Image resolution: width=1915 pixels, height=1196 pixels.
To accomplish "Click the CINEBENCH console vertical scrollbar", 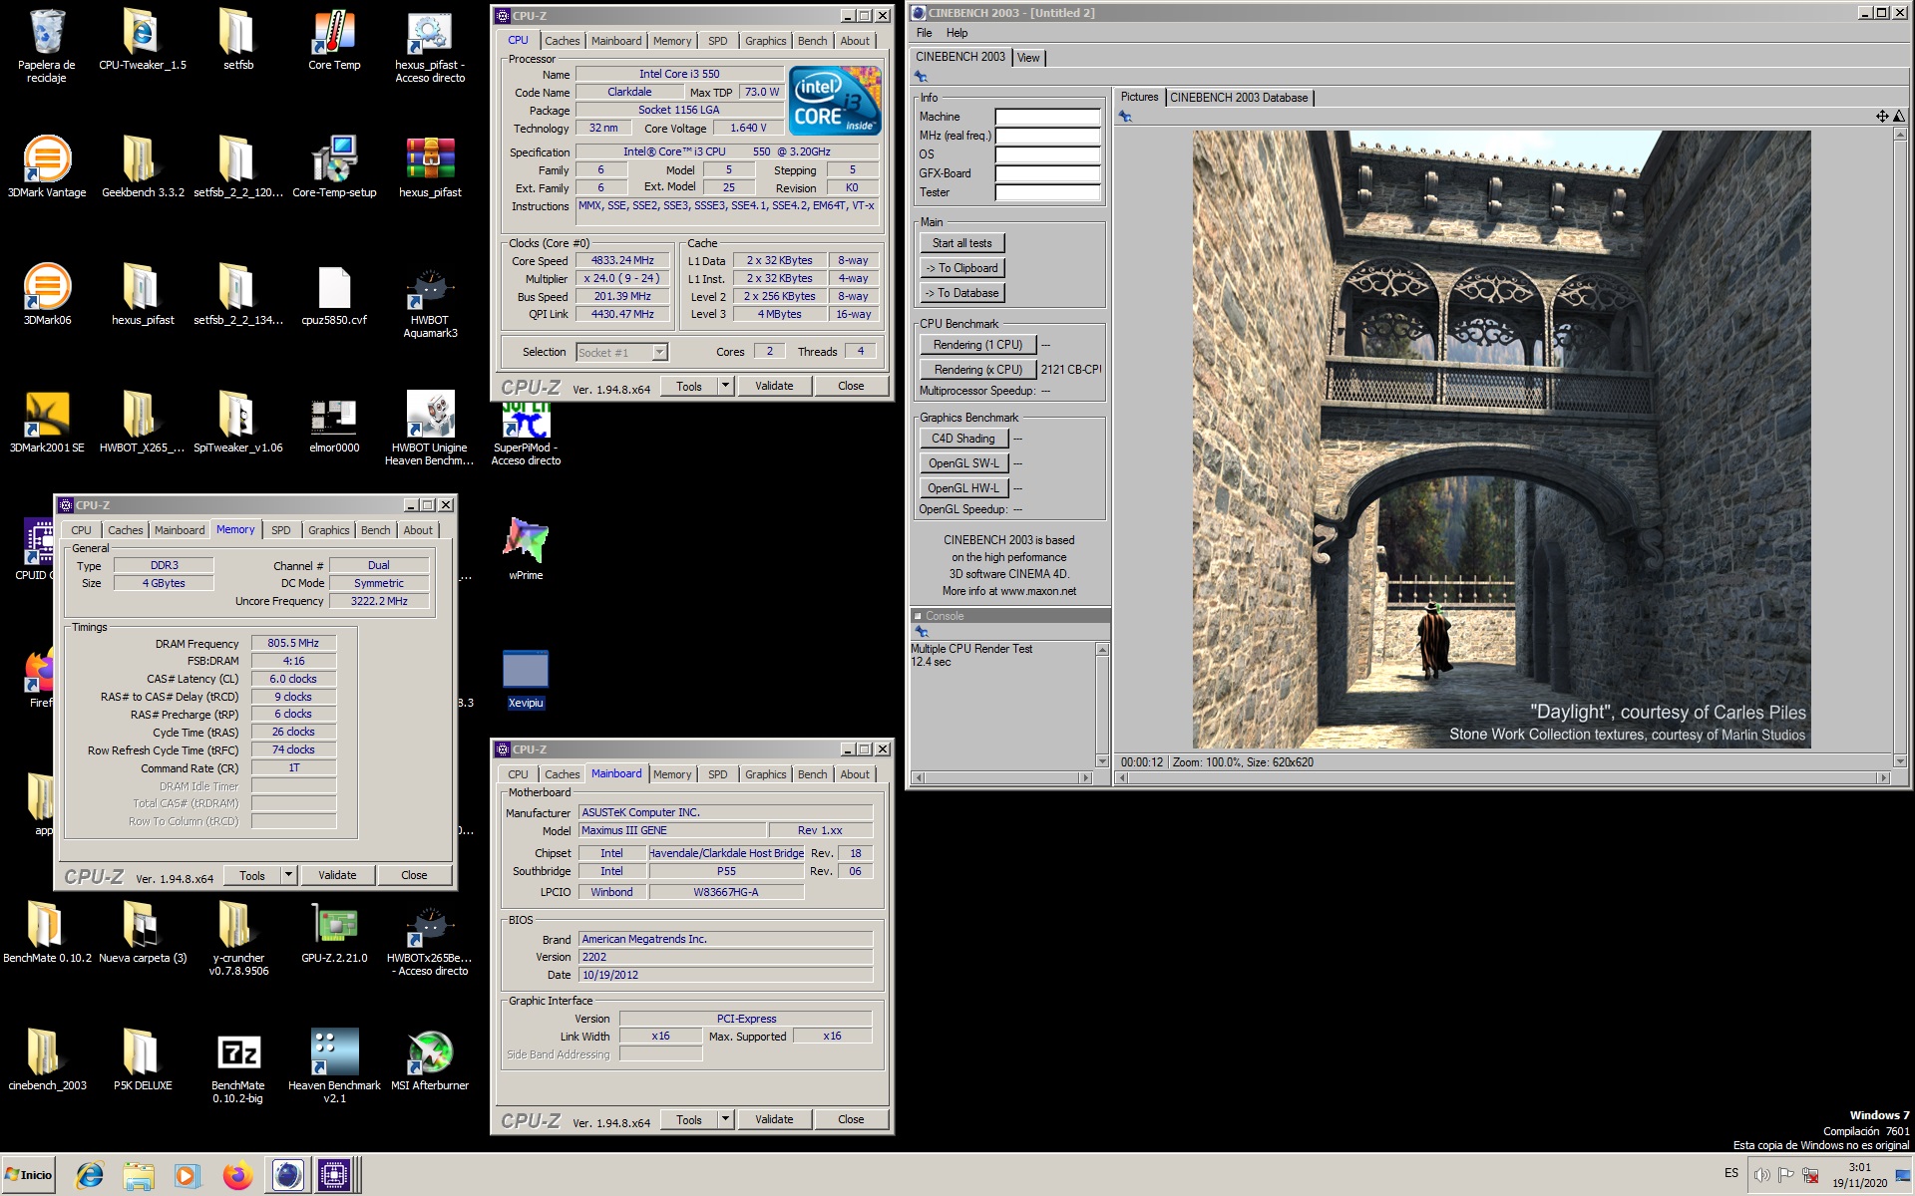I will pos(1102,706).
